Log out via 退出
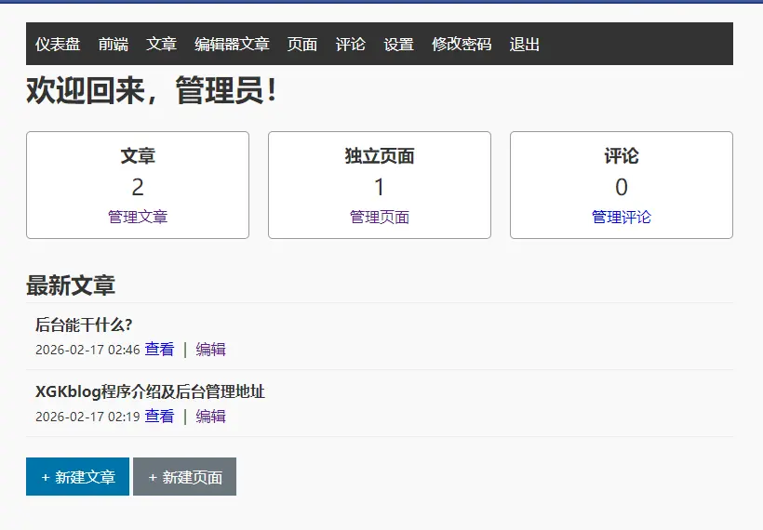Screen dimensions: 763x530 pyautogui.click(x=524, y=45)
